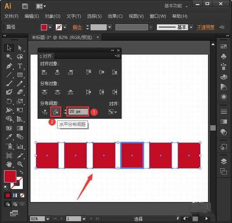Open the Layers panel icon in right dock

click(223, 161)
